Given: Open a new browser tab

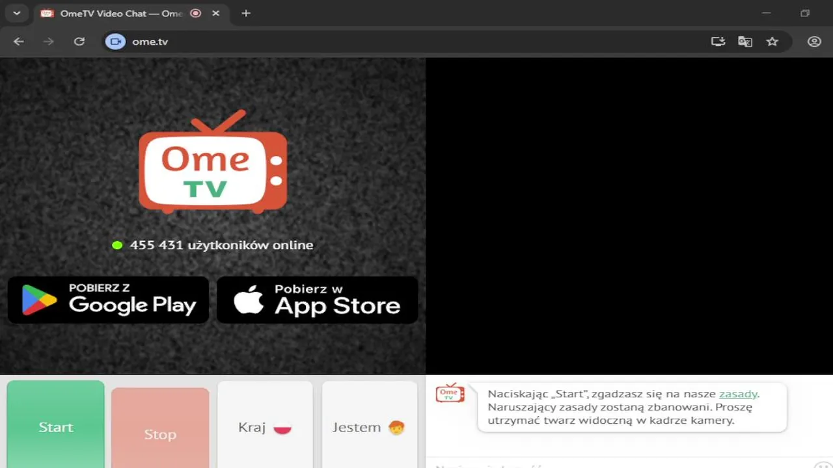Looking at the screenshot, I should (x=245, y=13).
